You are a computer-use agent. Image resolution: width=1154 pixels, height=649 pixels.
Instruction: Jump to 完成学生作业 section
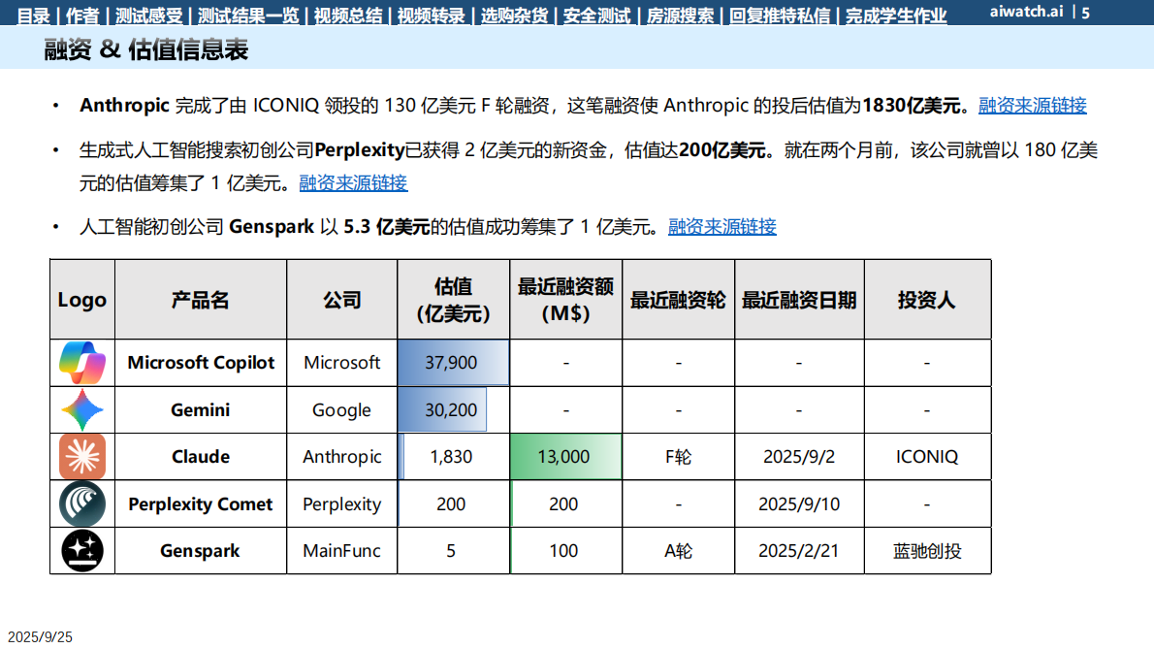point(896,16)
